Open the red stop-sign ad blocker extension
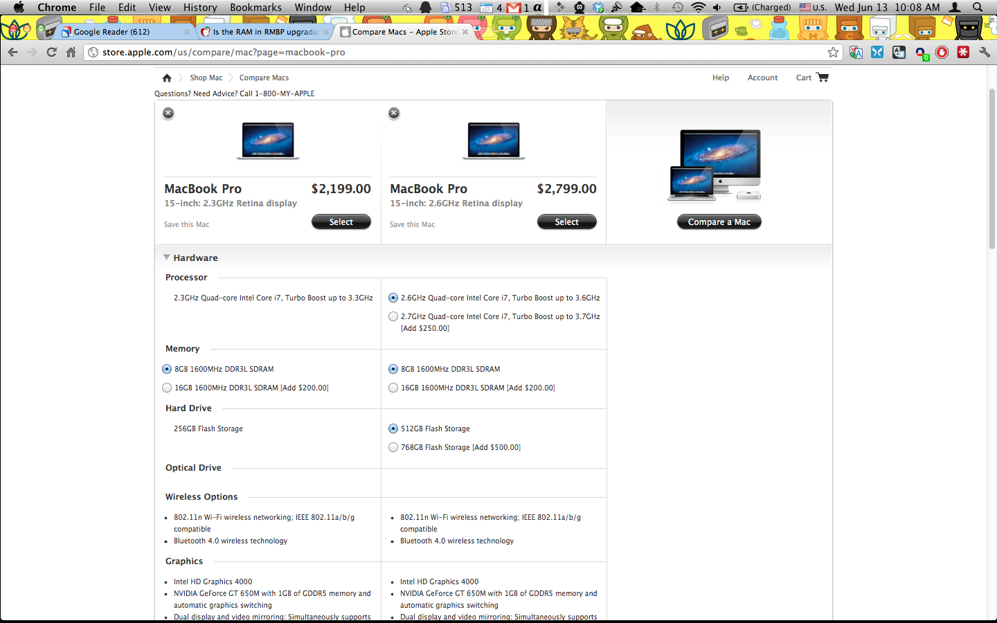This screenshot has height=623, width=997. [942, 52]
